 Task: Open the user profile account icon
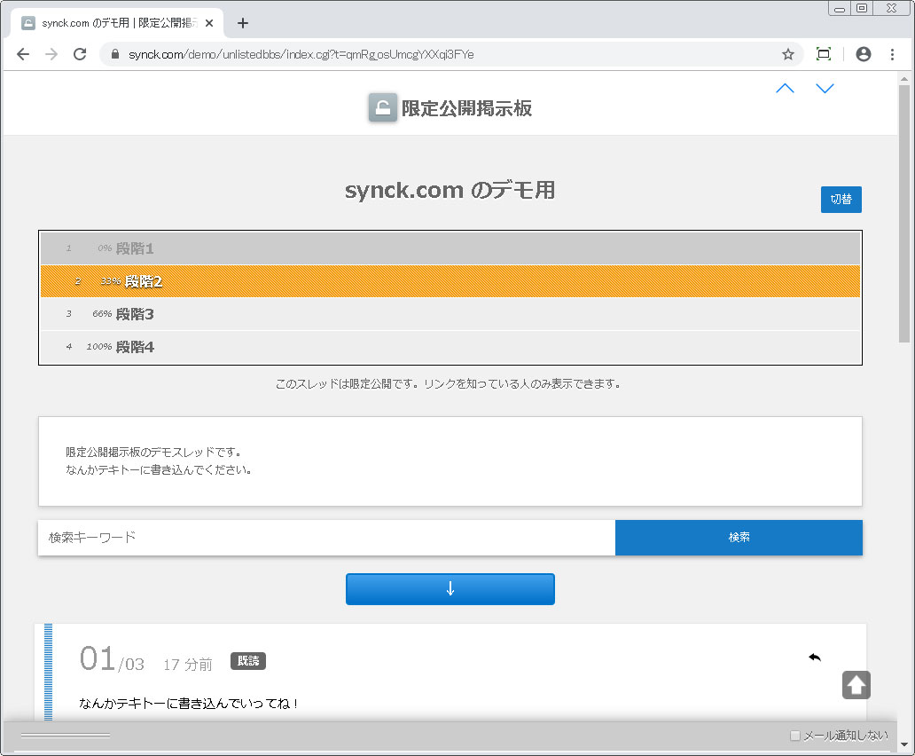point(863,54)
